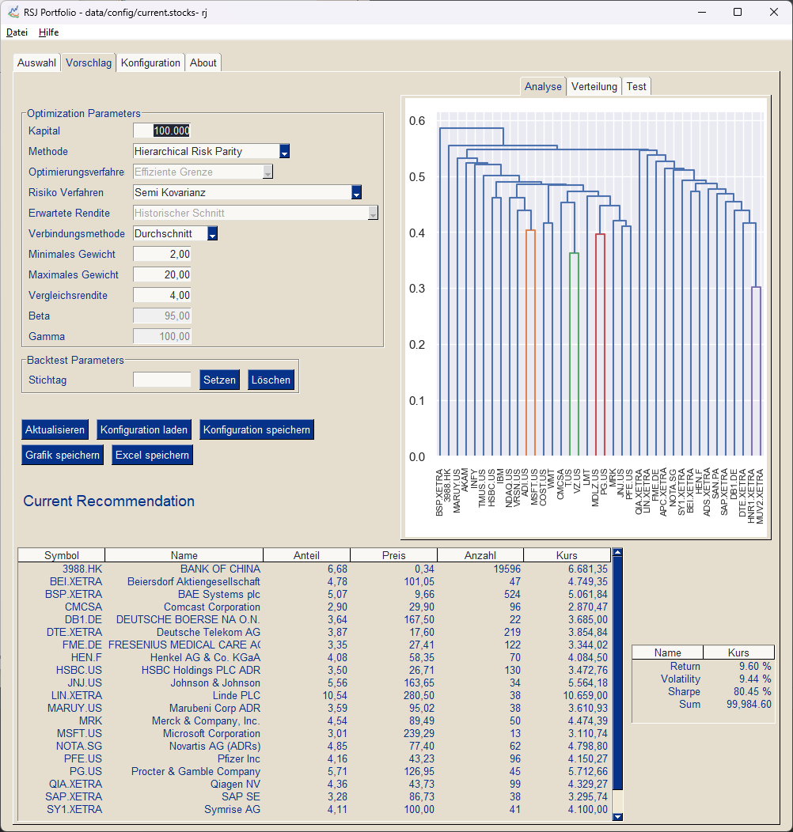Open the Hilfe menu
The image size is (793, 832).
(x=49, y=32)
